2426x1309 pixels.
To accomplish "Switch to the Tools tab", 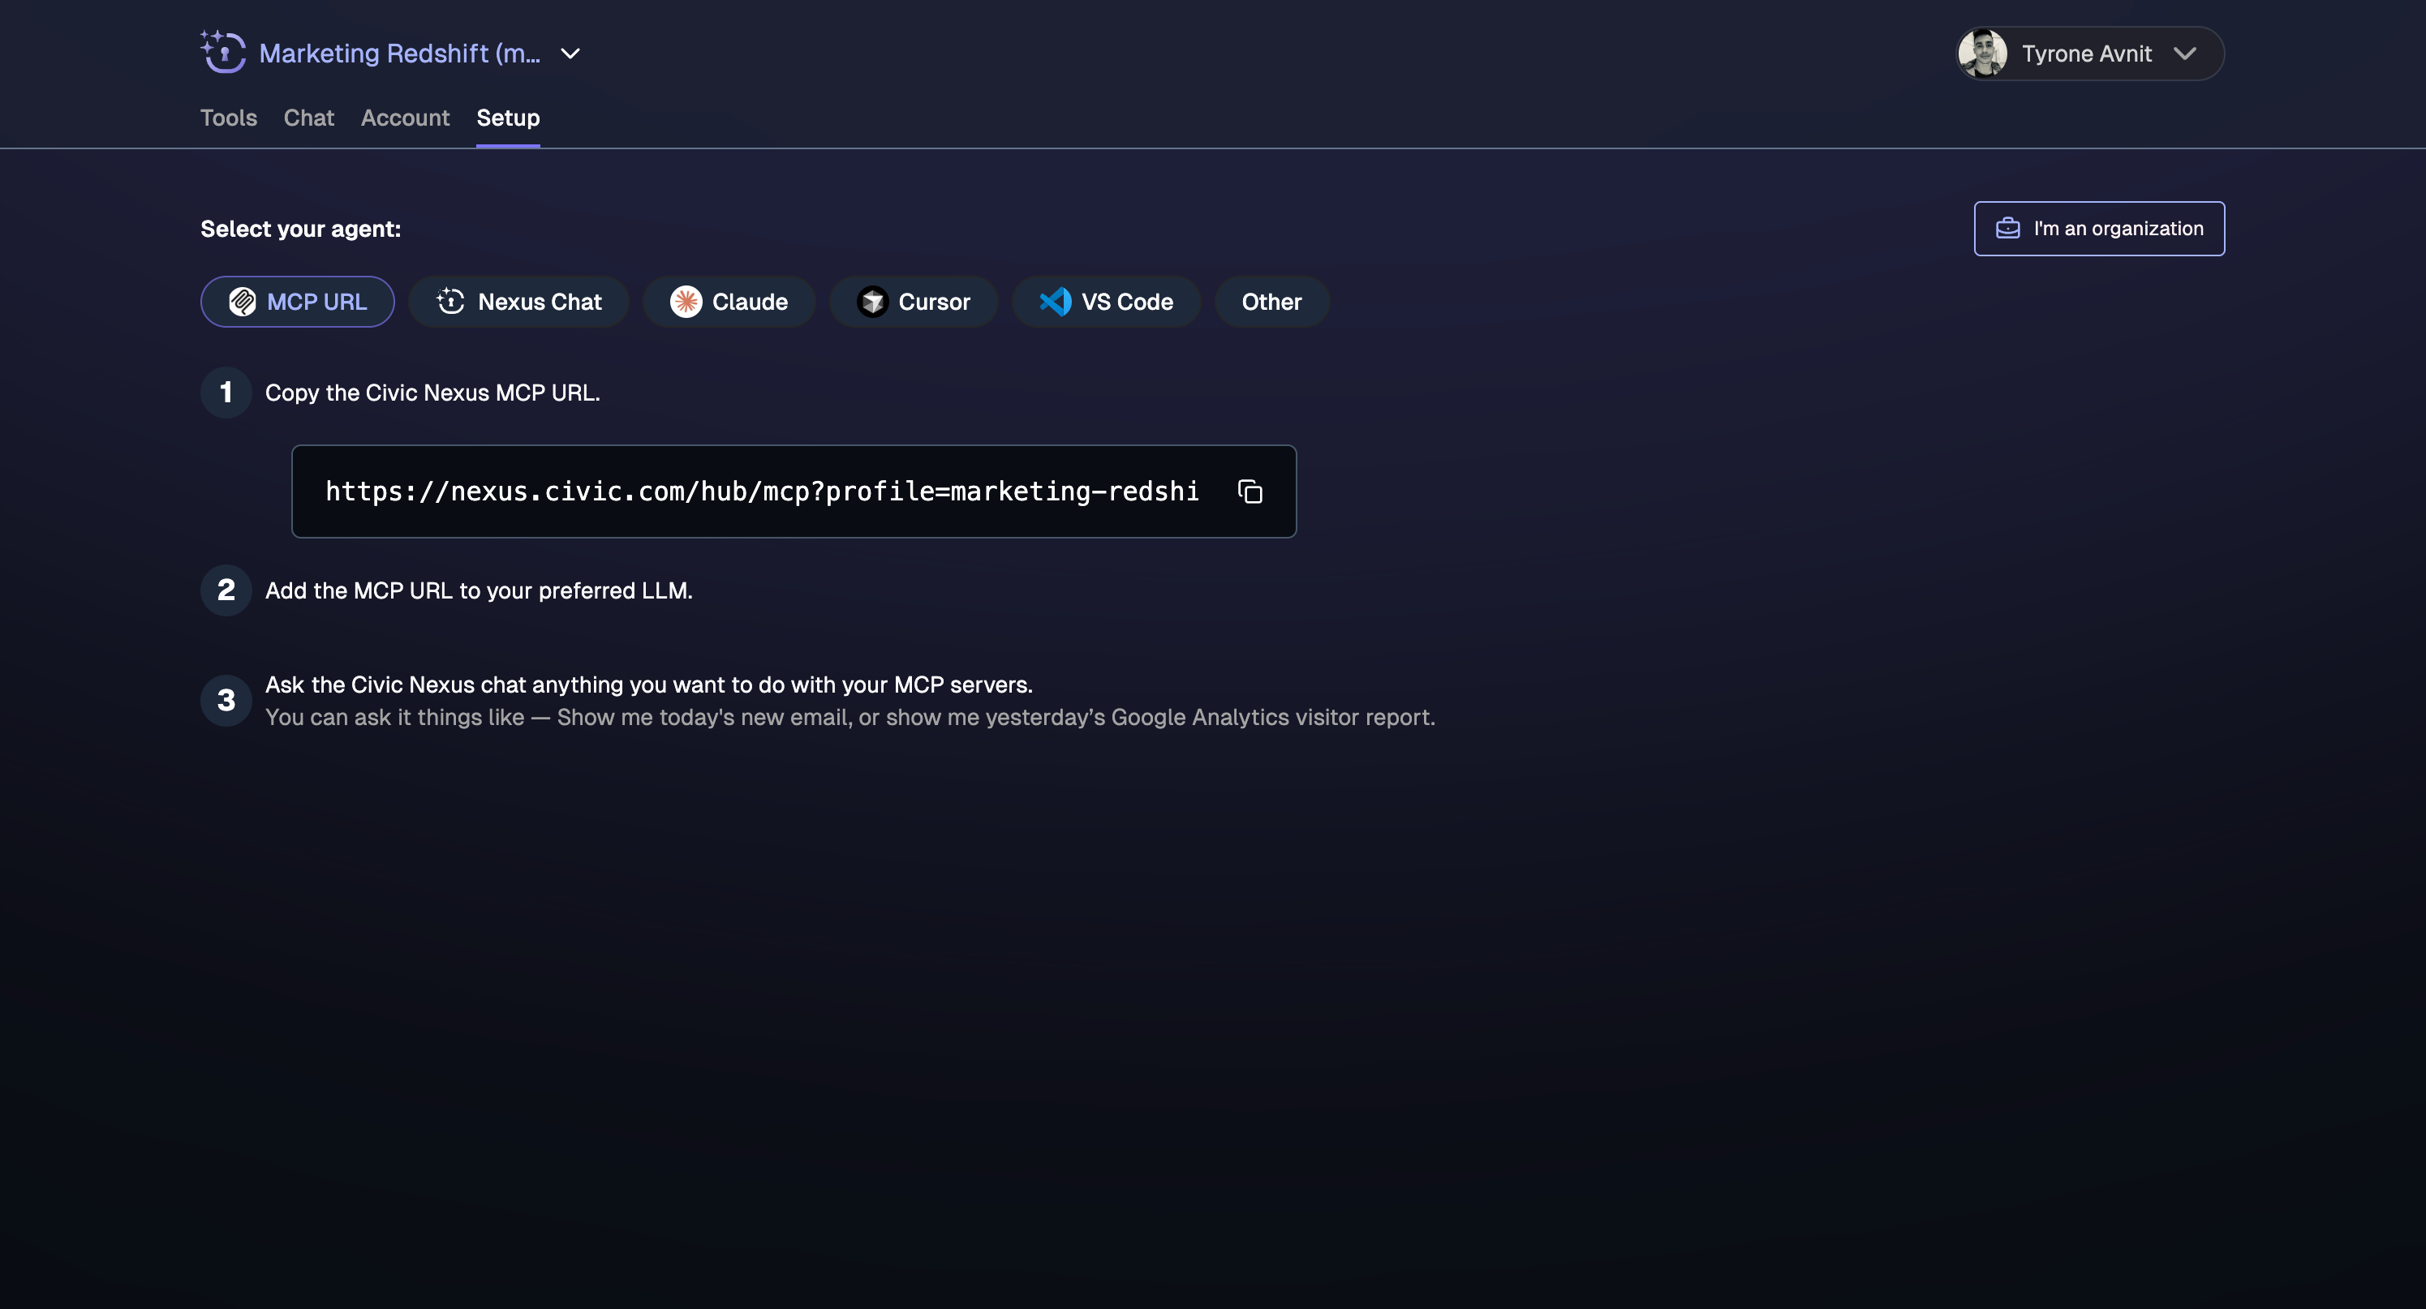I will pos(228,118).
